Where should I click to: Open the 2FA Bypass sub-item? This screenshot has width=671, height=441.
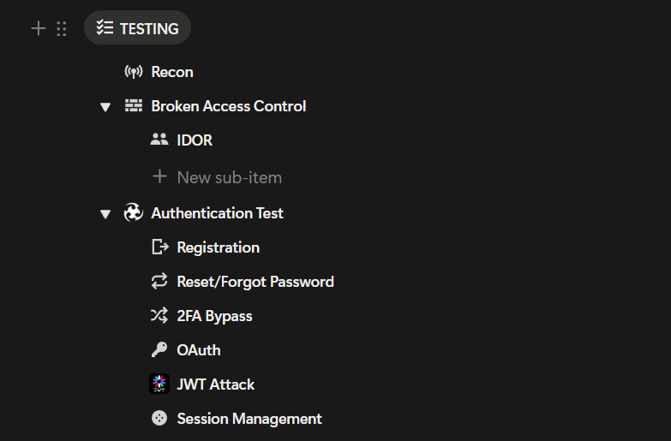point(214,316)
